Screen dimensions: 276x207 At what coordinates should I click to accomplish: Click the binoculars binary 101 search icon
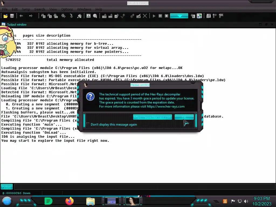(x=56, y=16)
